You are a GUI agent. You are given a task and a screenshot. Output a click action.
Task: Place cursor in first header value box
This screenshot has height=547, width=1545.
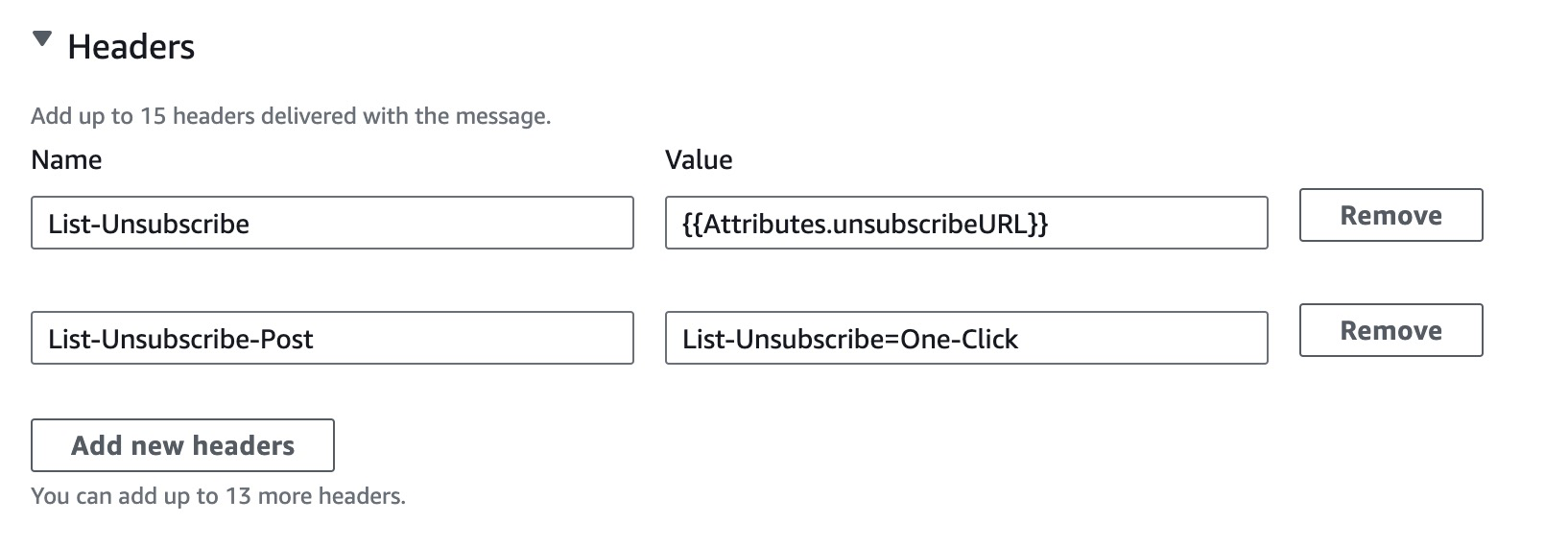pyautogui.click(x=965, y=224)
